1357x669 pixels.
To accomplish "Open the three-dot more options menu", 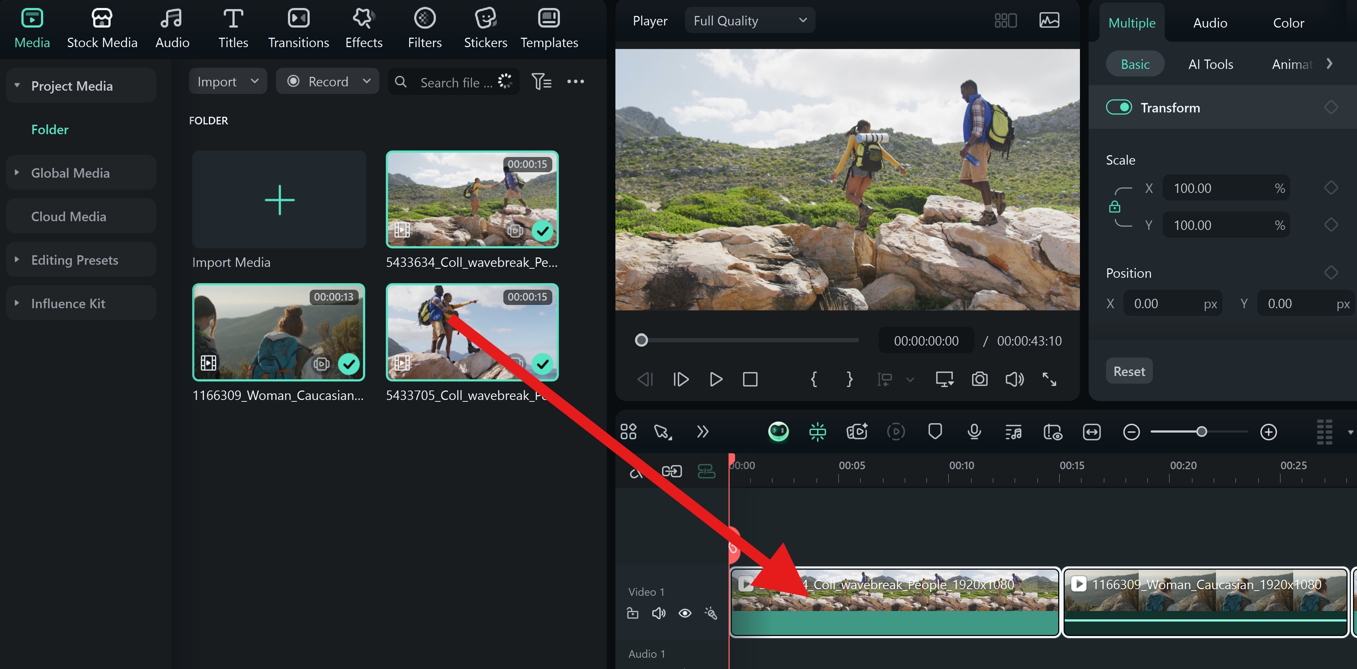I will coord(575,82).
